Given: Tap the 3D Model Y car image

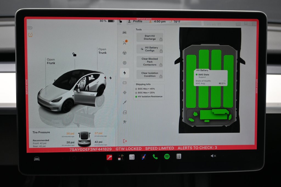Looking at the screenshot, I should coord(72,91).
